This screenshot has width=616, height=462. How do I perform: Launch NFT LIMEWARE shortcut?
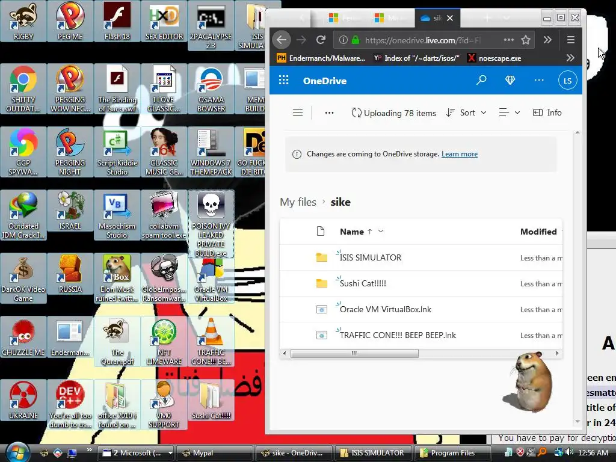point(164,342)
